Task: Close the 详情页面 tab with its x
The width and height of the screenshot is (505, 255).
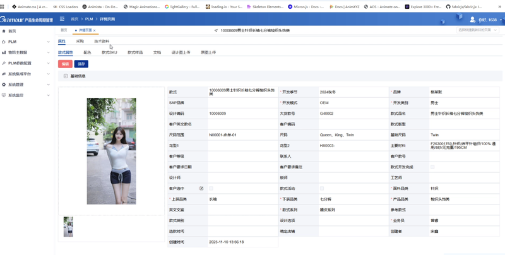Action: 94,30
